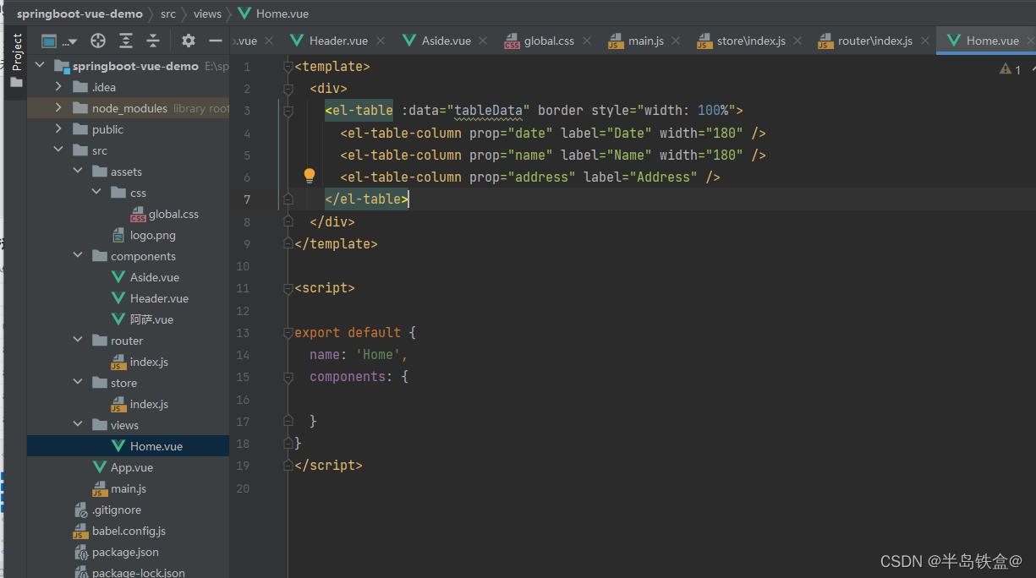Collapse the store folder arrow
Screen dimensions: 1036x578
(x=78, y=383)
